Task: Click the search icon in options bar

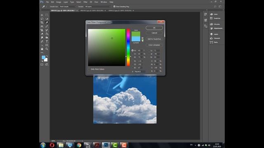Action: coord(215,7)
